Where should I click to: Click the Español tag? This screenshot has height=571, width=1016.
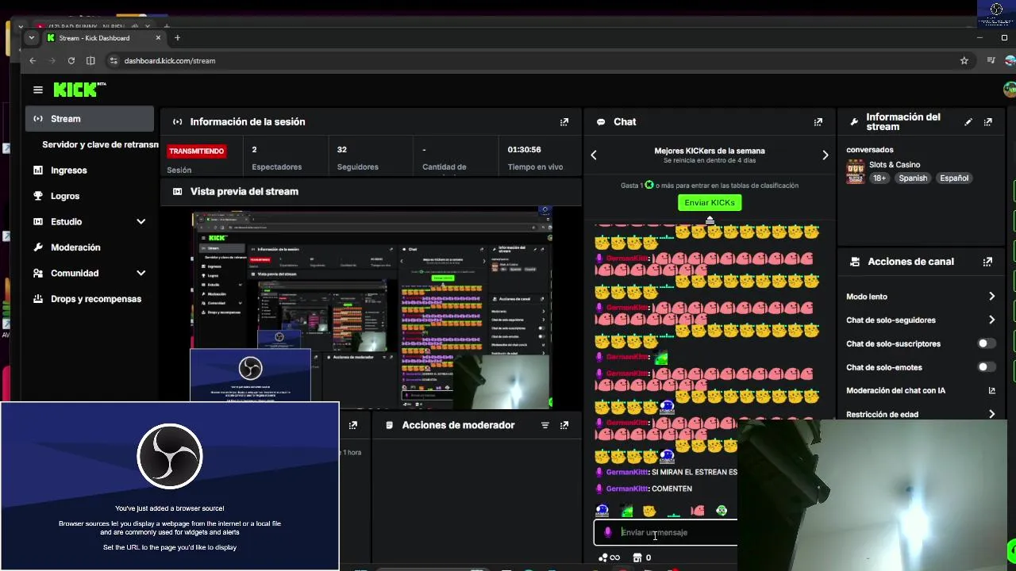tap(954, 178)
